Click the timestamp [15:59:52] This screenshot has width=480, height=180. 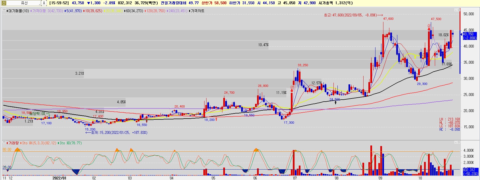point(59,3)
